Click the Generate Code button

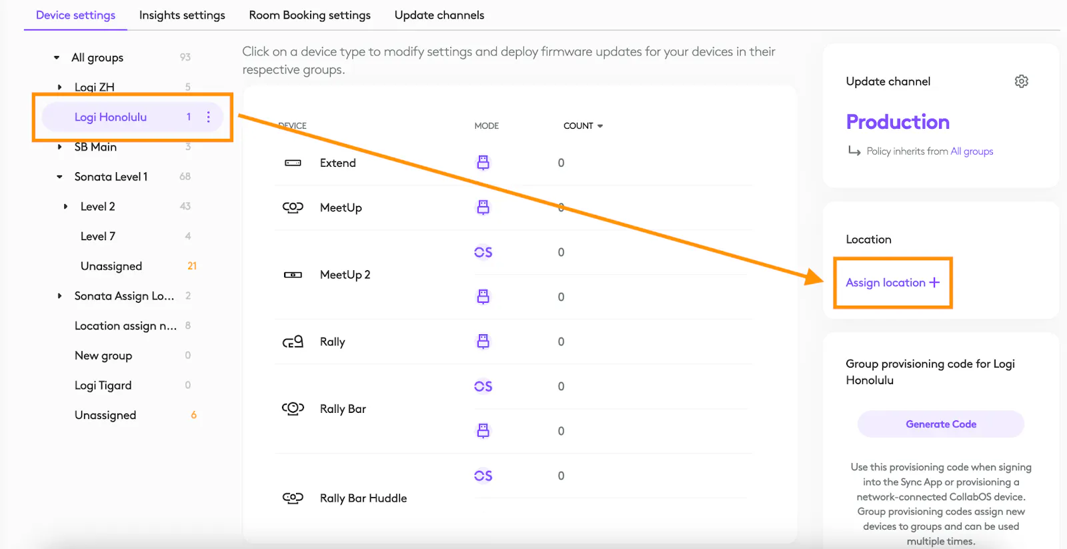point(940,424)
